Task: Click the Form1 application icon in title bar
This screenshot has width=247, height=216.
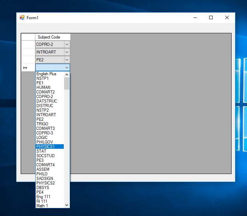Action: pos(22,18)
